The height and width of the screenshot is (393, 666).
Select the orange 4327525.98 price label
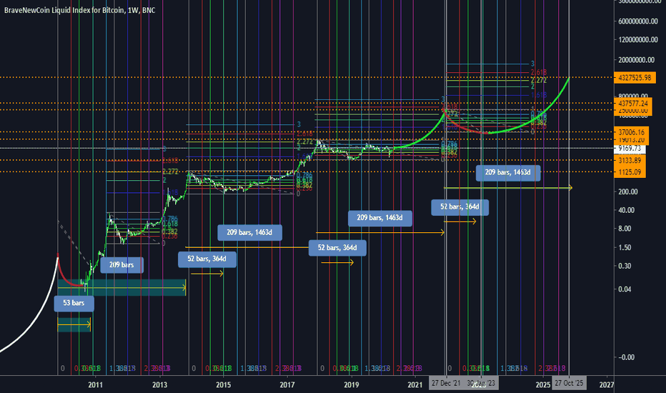point(635,78)
